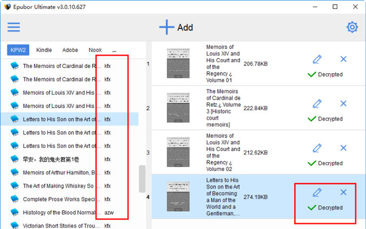Remove Letters to His Son from converted list
This screenshot has width=366, height=229.
344,192
